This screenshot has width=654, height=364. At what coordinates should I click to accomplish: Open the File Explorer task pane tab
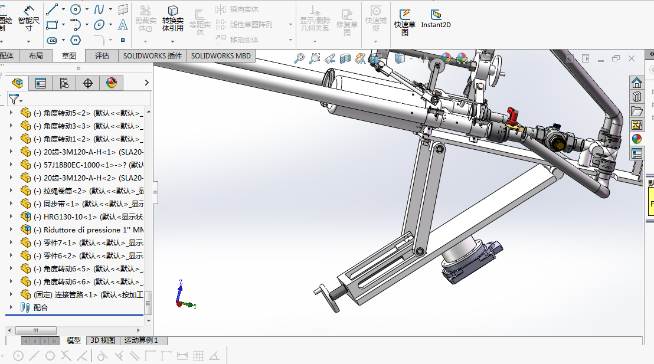pos(636,111)
